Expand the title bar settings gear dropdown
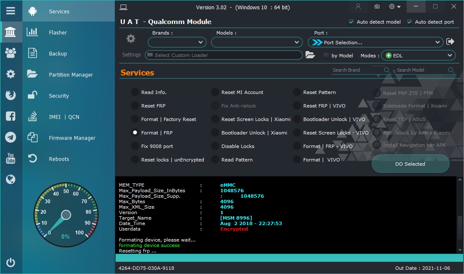464x274 pixels. (395, 6)
